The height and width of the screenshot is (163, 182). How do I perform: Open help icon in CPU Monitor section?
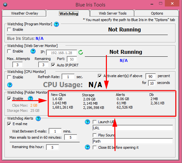pos(10,85)
